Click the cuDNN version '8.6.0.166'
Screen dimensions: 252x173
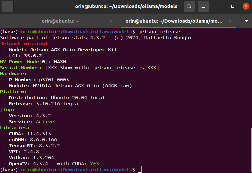(x=43, y=140)
